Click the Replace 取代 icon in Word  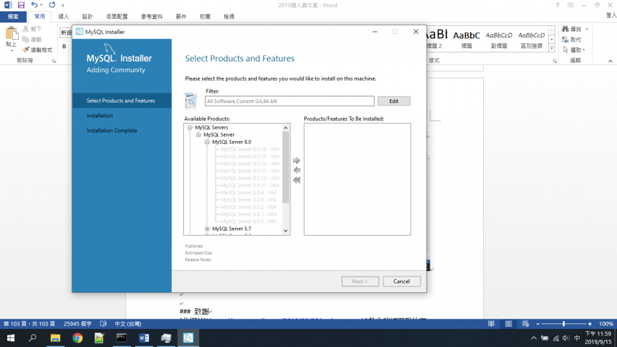pyautogui.click(x=565, y=39)
